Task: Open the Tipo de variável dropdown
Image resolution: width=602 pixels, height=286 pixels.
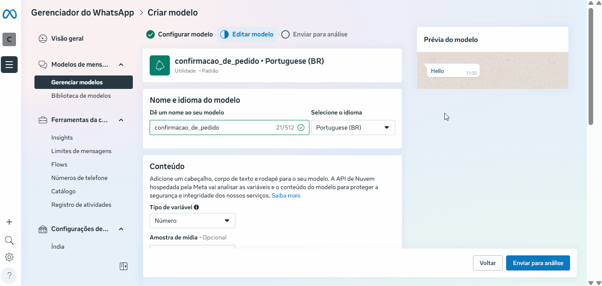Action: click(192, 221)
